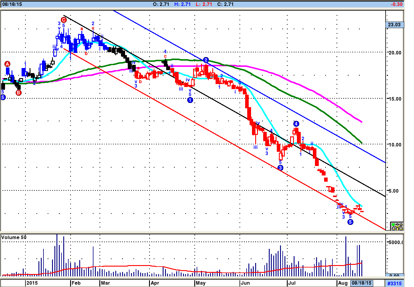Click the Apr month label on the time axis

click(x=155, y=283)
